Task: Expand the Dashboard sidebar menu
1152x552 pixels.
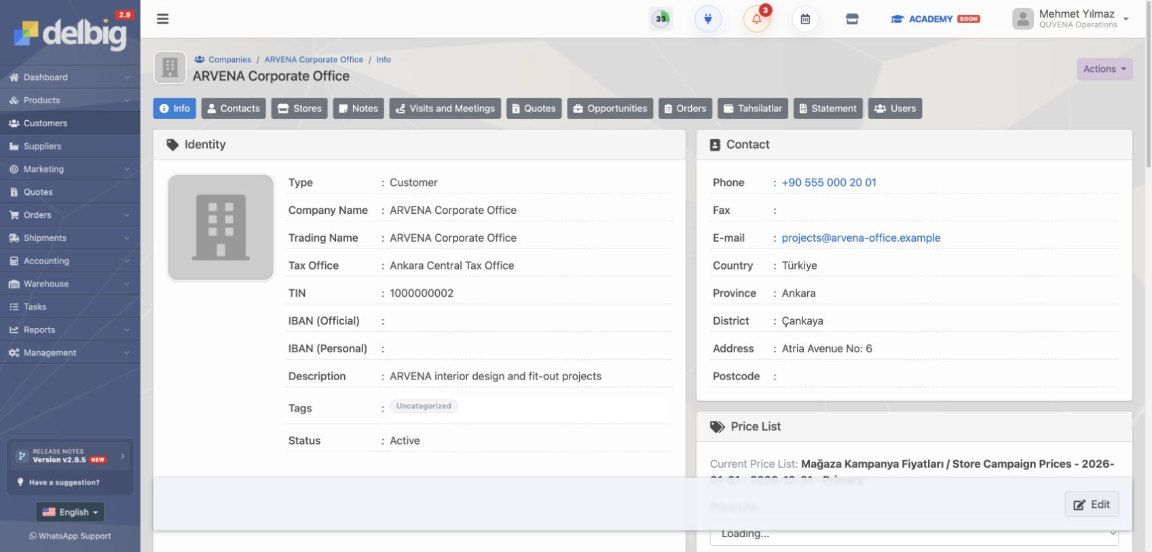Action: pyautogui.click(x=70, y=77)
